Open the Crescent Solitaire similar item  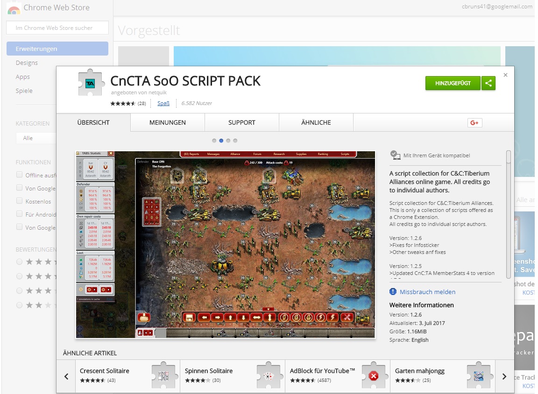[127, 376]
